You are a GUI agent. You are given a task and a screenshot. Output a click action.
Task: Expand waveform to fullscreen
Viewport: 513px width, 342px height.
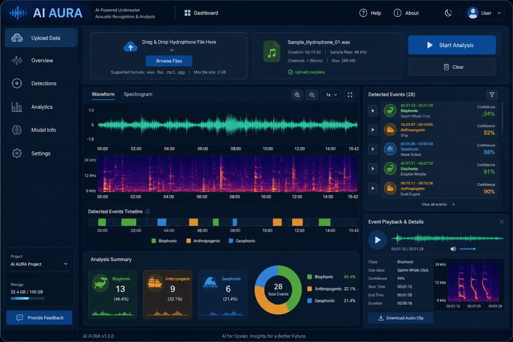(349, 95)
